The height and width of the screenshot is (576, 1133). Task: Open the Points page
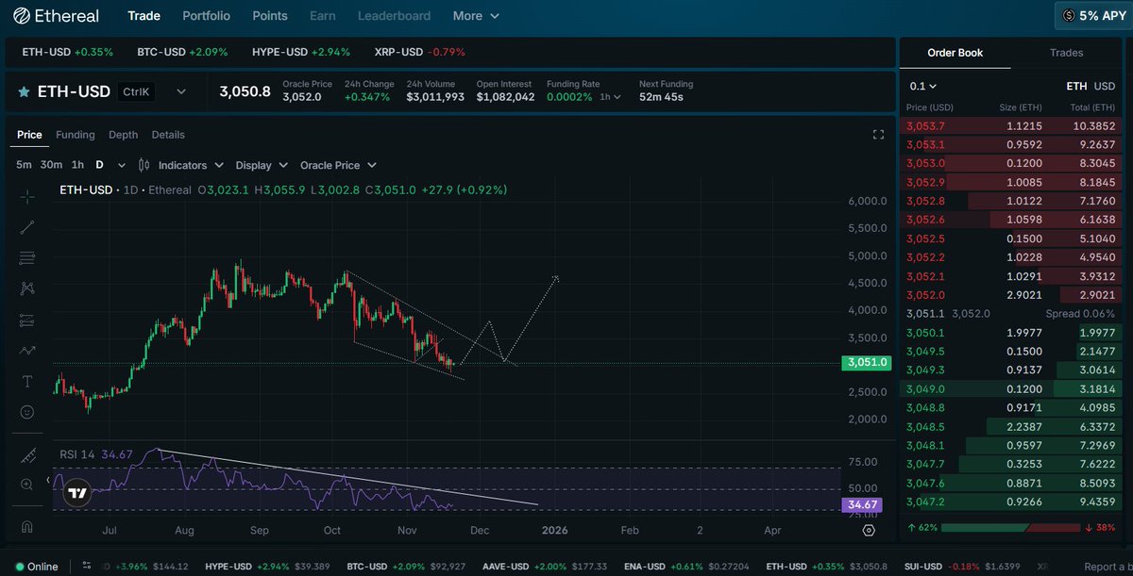[x=270, y=16]
